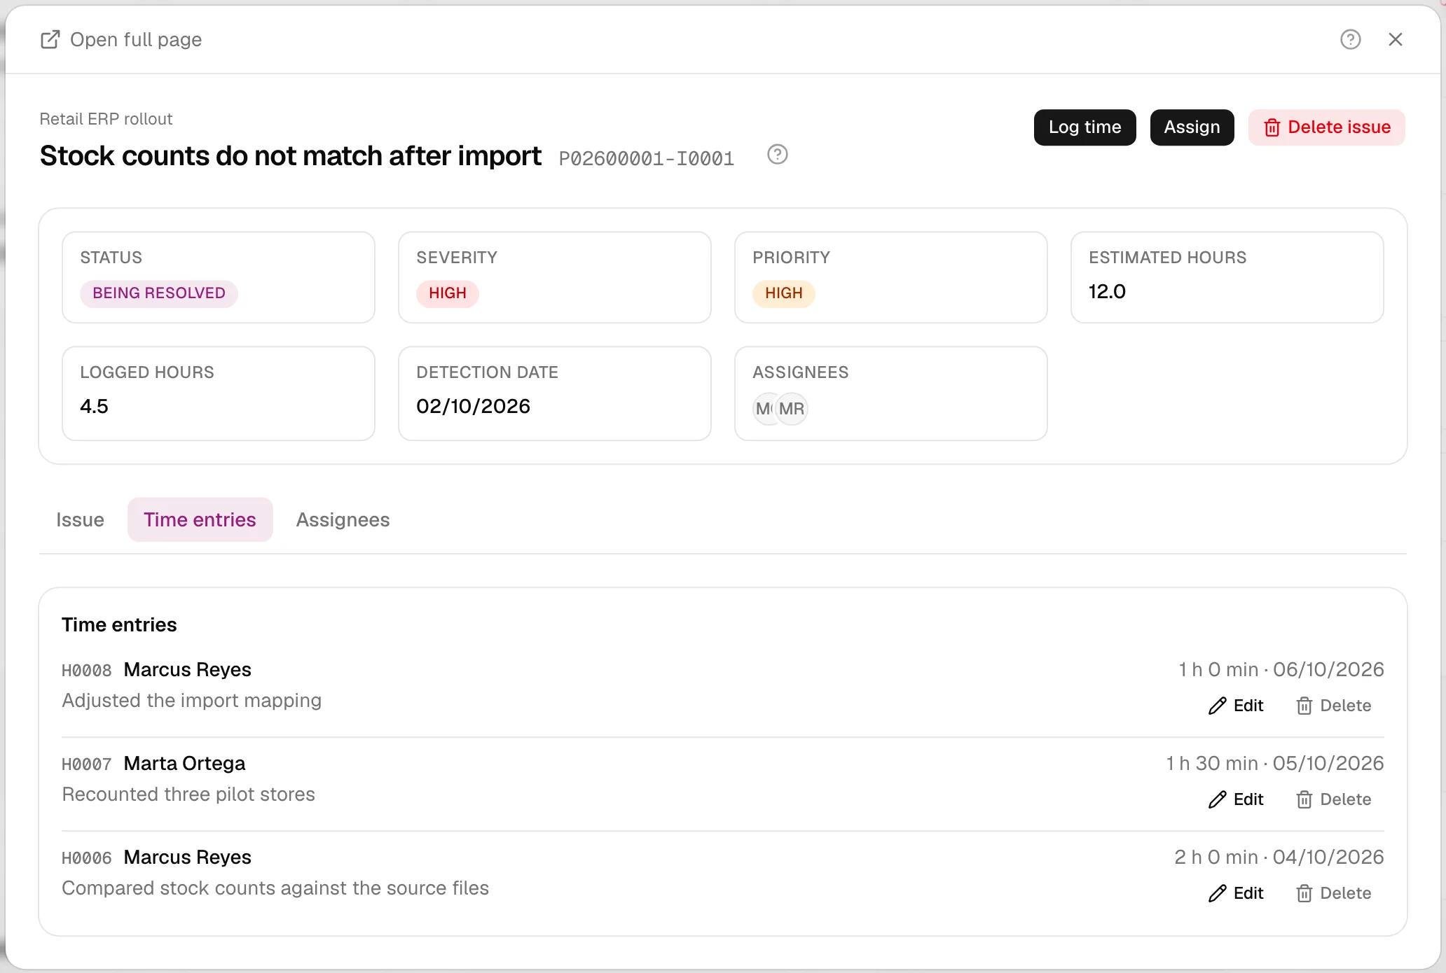Click 'Adjusted the import mapping' description
Screen dimensions: 1446x973
tap(191, 701)
